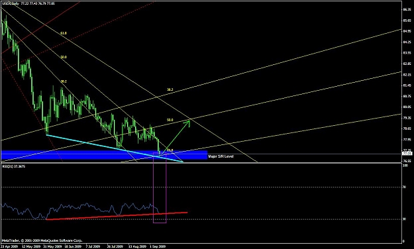Click the 79.35 price scale value

click(x=407, y=118)
